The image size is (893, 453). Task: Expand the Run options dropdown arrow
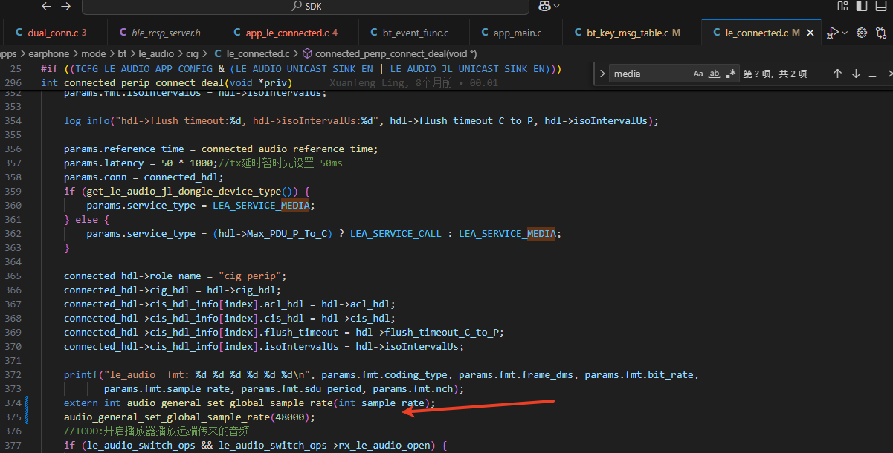[x=846, y=33]
